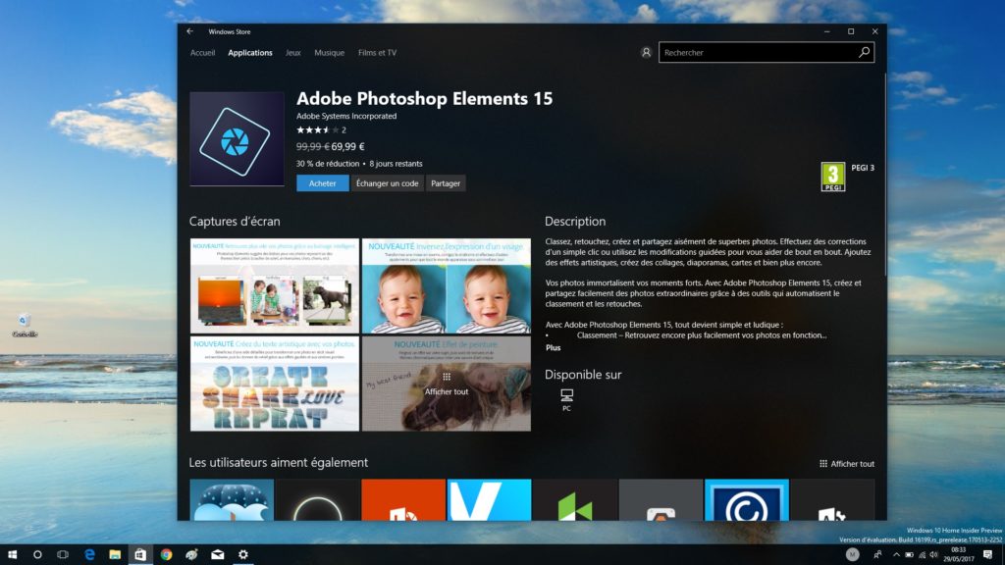Open the blue V app tile
1005x565 pixels.
[489, 499]
